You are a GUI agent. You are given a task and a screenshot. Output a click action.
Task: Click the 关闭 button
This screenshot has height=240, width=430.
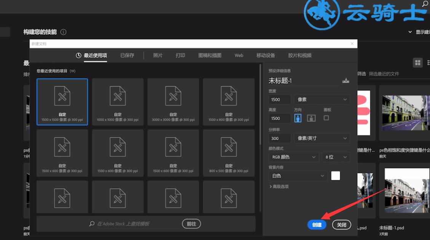[341, 225]
